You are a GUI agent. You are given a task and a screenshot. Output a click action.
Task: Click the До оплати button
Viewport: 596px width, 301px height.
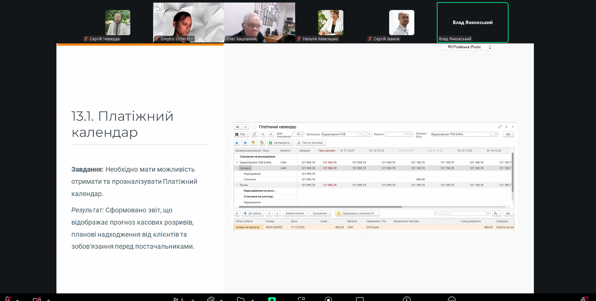(253, 214)
